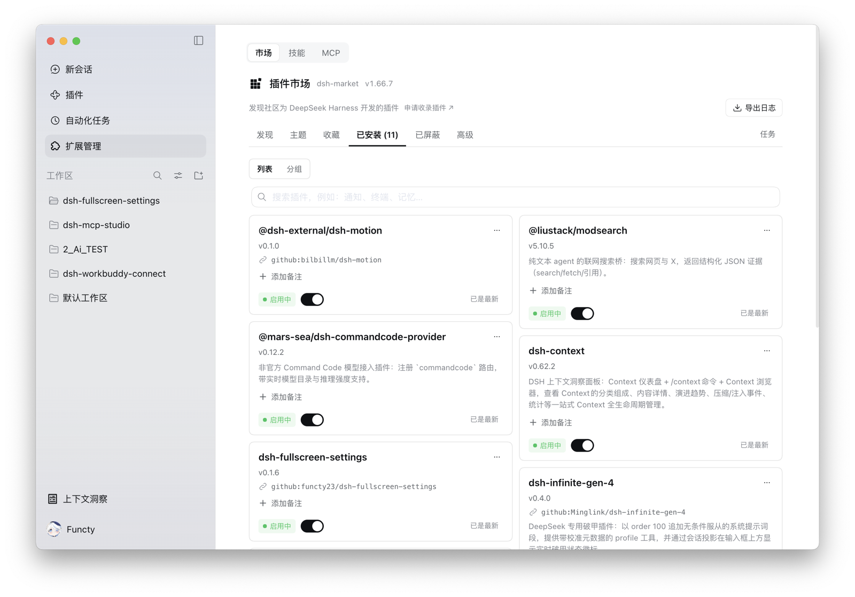
Task: Disable the dsh-motion plugin toggle
Action: 312,299
